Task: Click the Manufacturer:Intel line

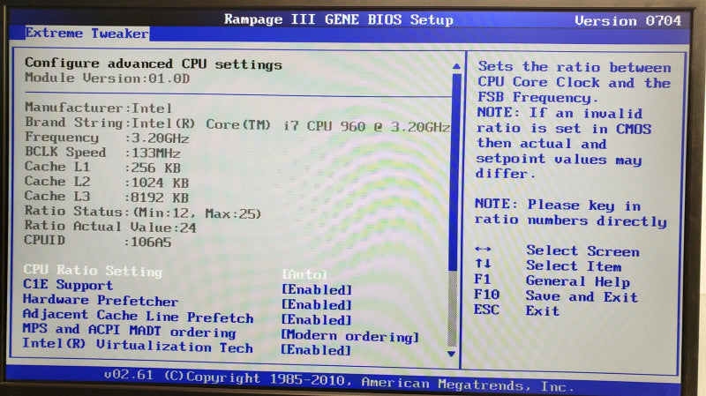Action: [x=98, y=108]
